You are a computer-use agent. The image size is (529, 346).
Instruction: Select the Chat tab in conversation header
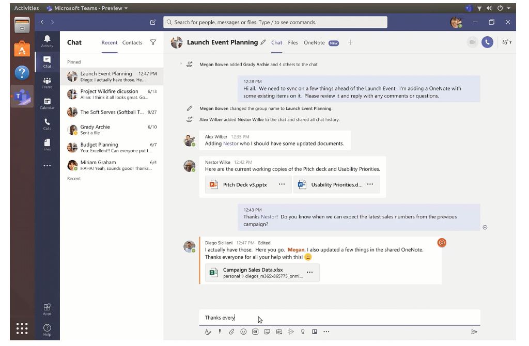tap(277, 42)
